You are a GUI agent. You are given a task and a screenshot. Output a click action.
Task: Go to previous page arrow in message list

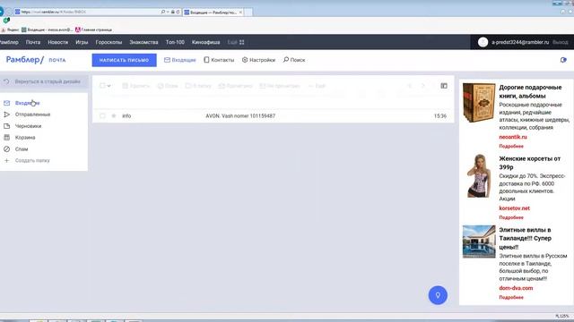point(410,86)
